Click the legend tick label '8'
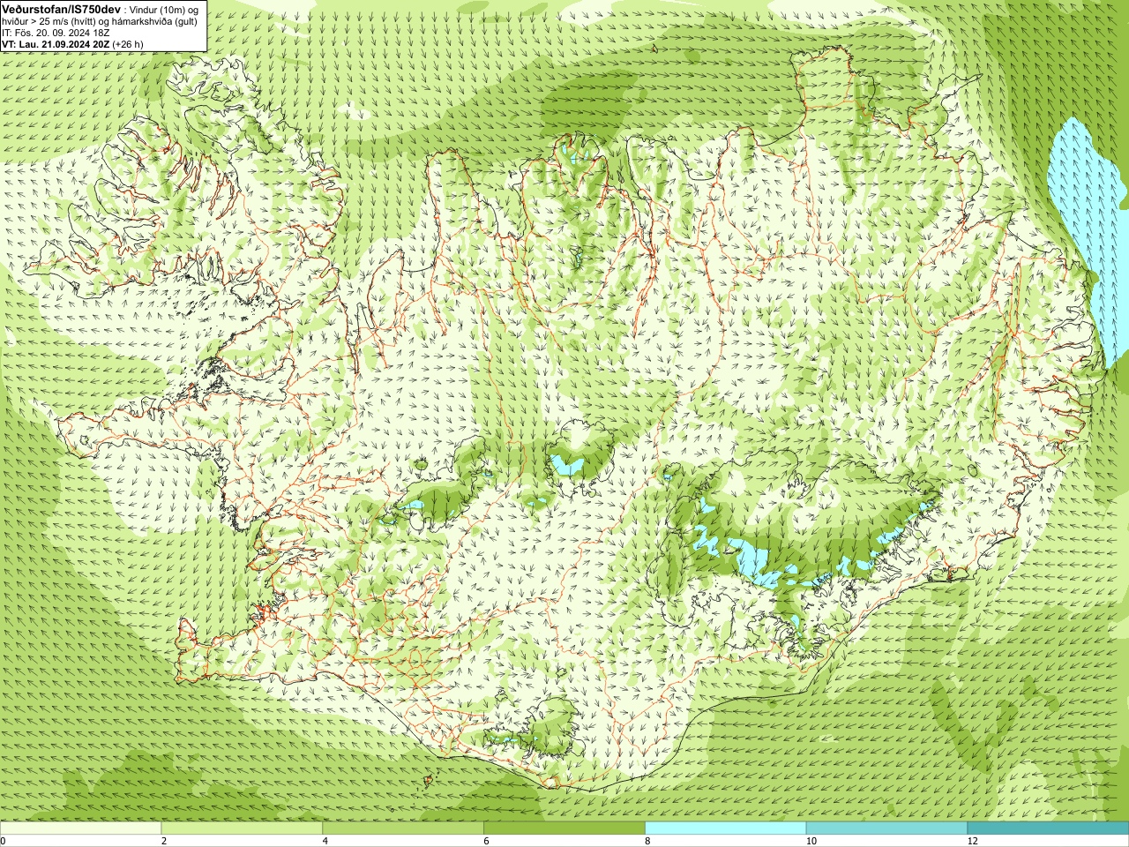The image size is (1129, 847). coord(647,841)
